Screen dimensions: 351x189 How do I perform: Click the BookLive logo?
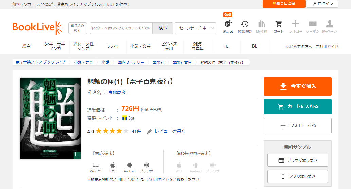click(37, 28)
